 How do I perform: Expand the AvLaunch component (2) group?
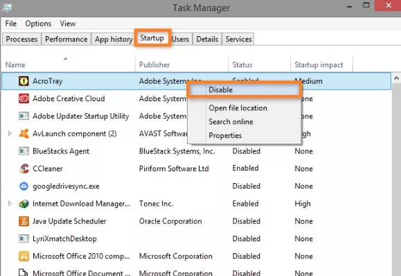(x=10, y=133)
